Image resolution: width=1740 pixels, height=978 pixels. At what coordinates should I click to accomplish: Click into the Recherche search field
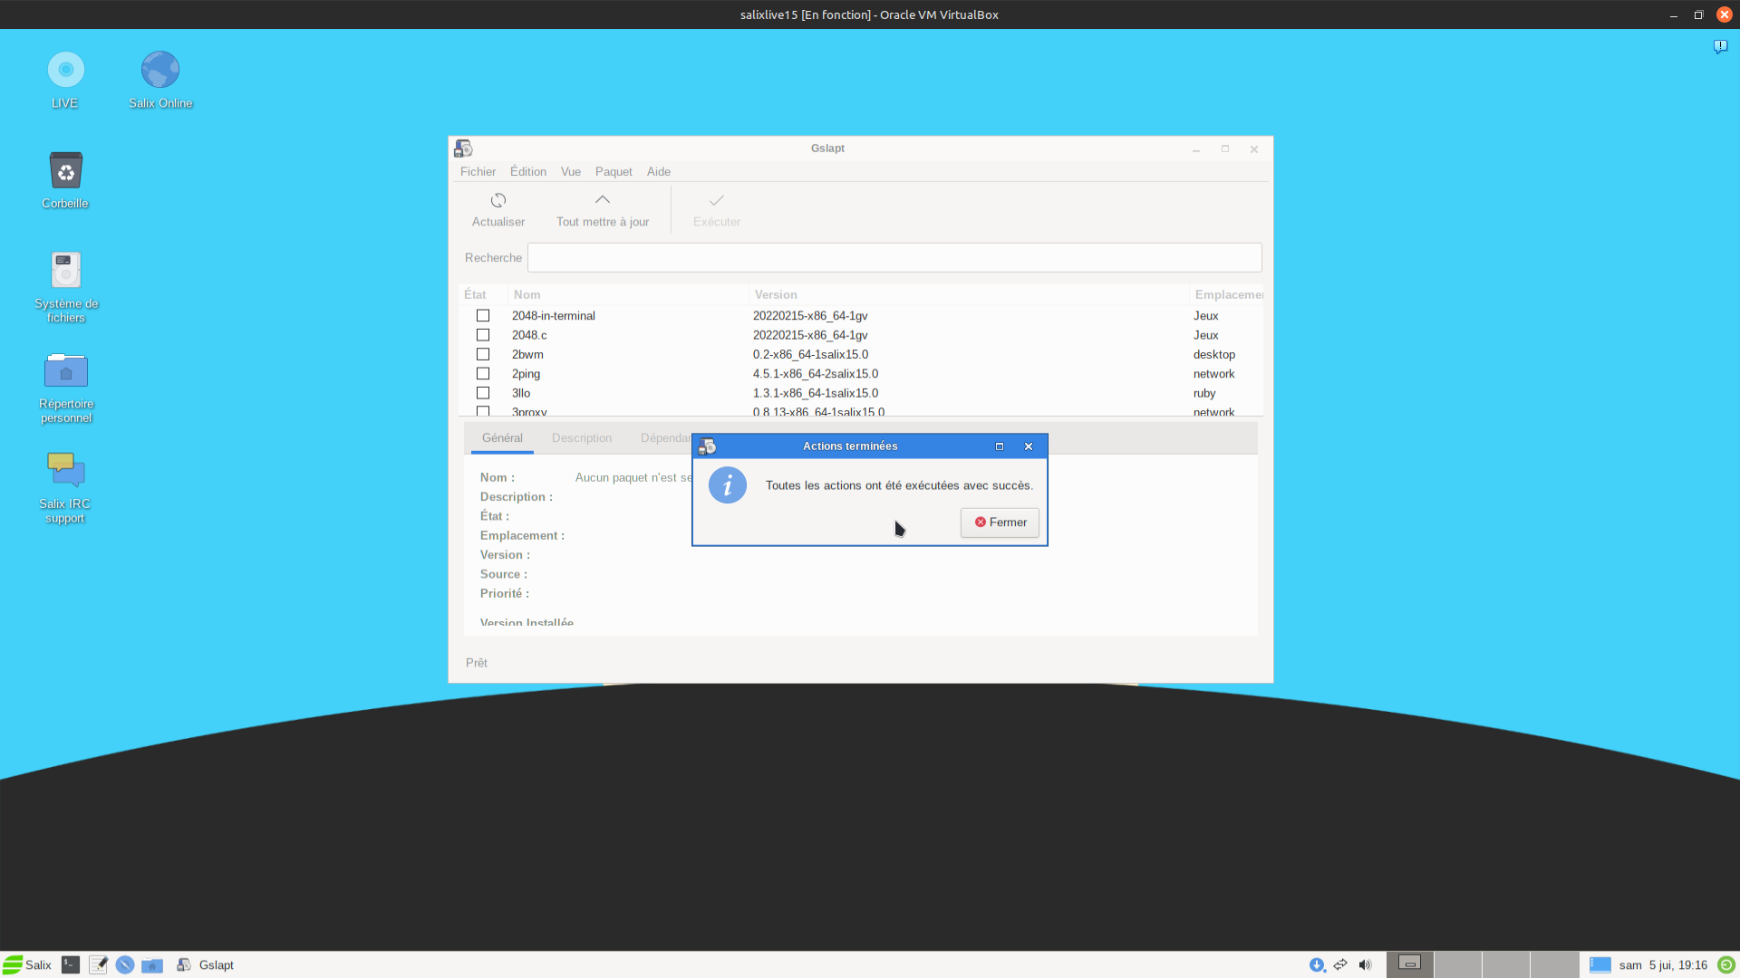(894, 258)
